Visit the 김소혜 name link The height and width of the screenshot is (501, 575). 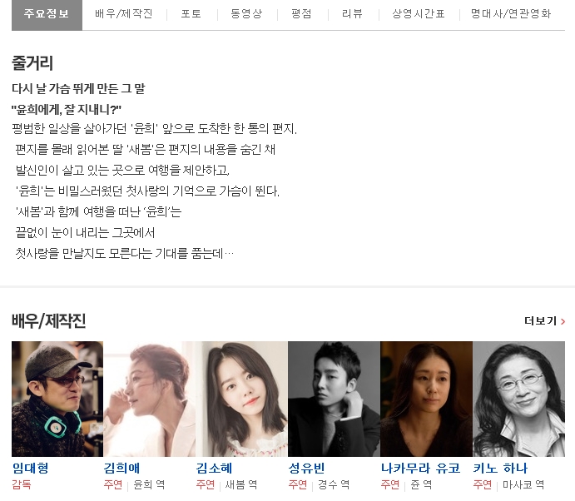point(214,468)
